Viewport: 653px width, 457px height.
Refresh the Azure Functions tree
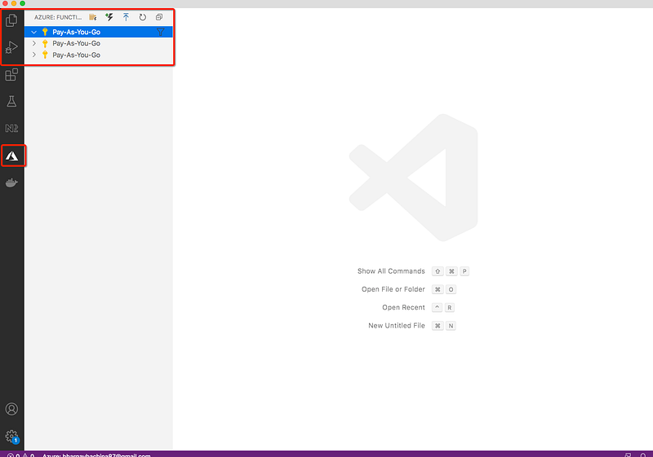click(142, 17)
